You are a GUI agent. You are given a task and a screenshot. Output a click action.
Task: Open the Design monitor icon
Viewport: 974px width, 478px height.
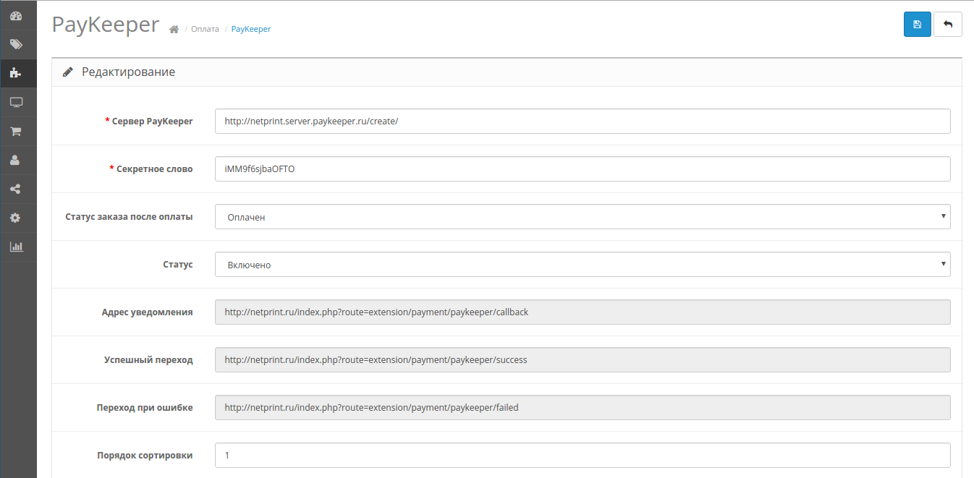click(16, 102)
